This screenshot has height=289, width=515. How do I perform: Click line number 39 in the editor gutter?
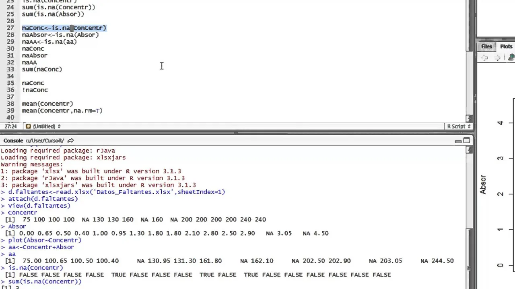click(x=10, y=110)
